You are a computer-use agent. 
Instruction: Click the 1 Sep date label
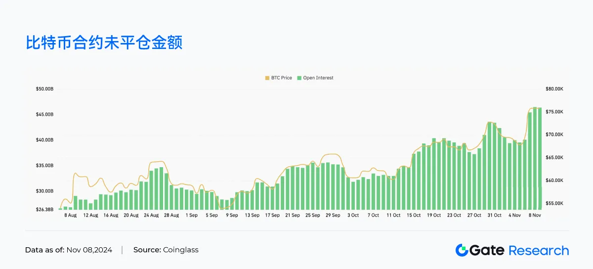pyautogui.click(x=192, y=216)
